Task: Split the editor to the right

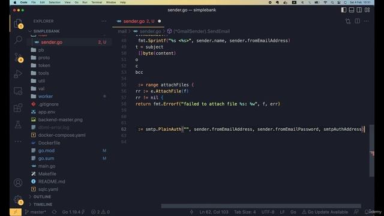Action: click(x=358, y=22)
